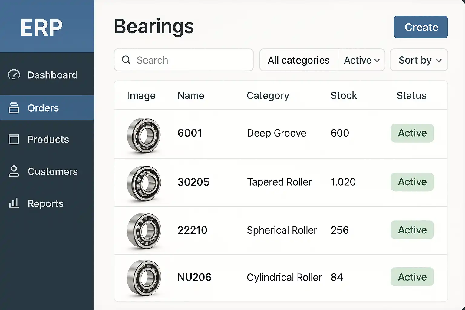Screen dimensions: 465x310
Task: Click the Active badge for 6001
Action: 412,133
